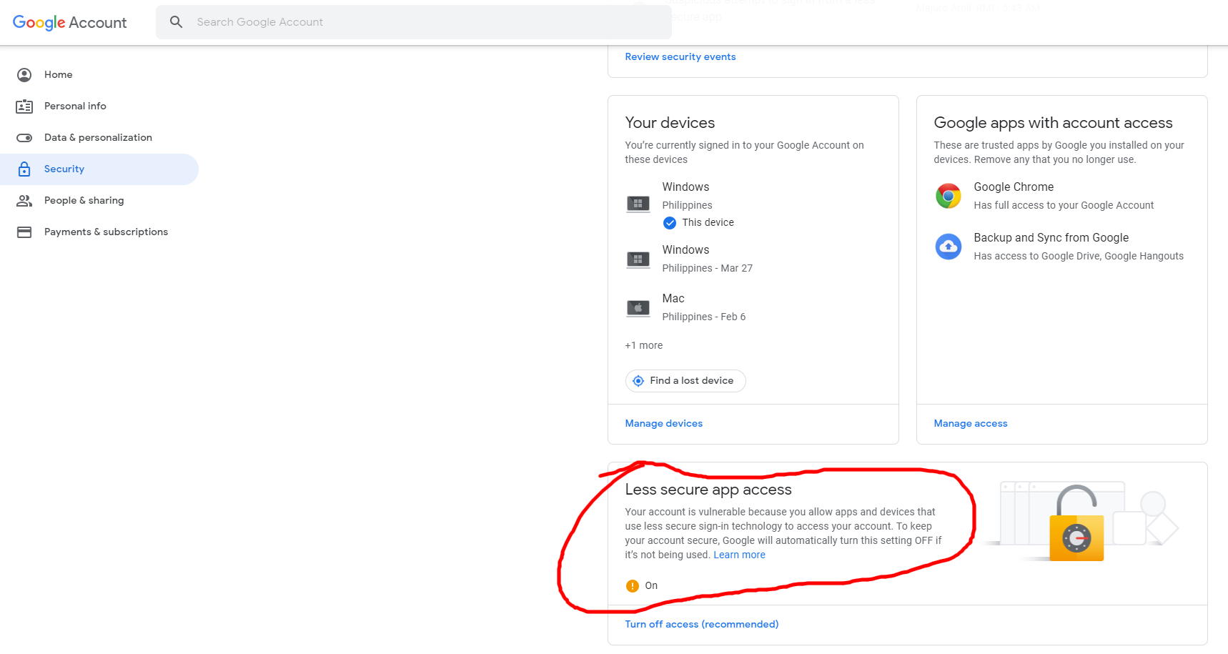
Task: Open the Home sidebar item
Action: tap(58, 75)
